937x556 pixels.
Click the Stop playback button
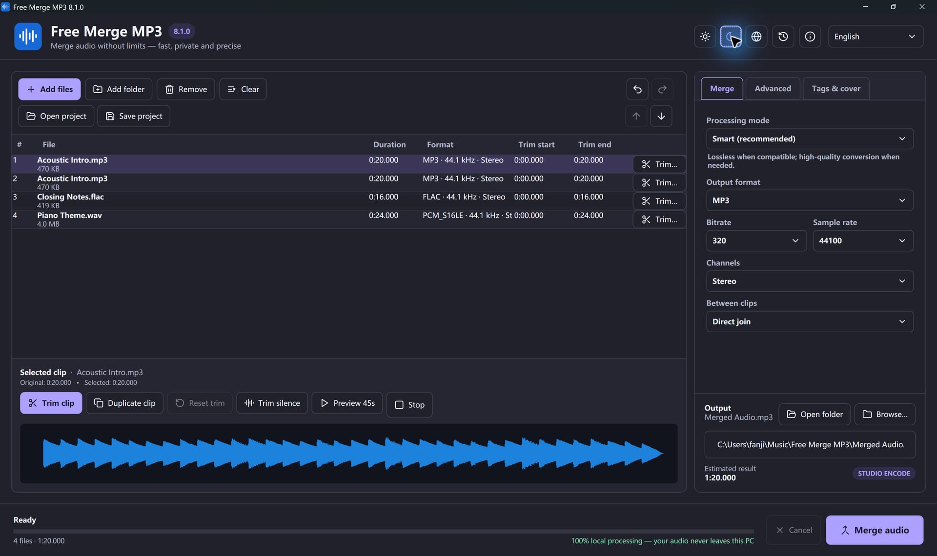409,405
